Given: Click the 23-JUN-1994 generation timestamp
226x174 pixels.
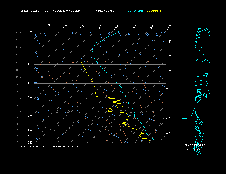Looking at the screenshot, I should (64, 147).
